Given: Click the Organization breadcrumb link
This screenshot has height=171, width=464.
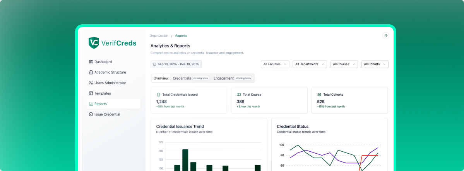Looking at the screenshot, I should (159, 36).
